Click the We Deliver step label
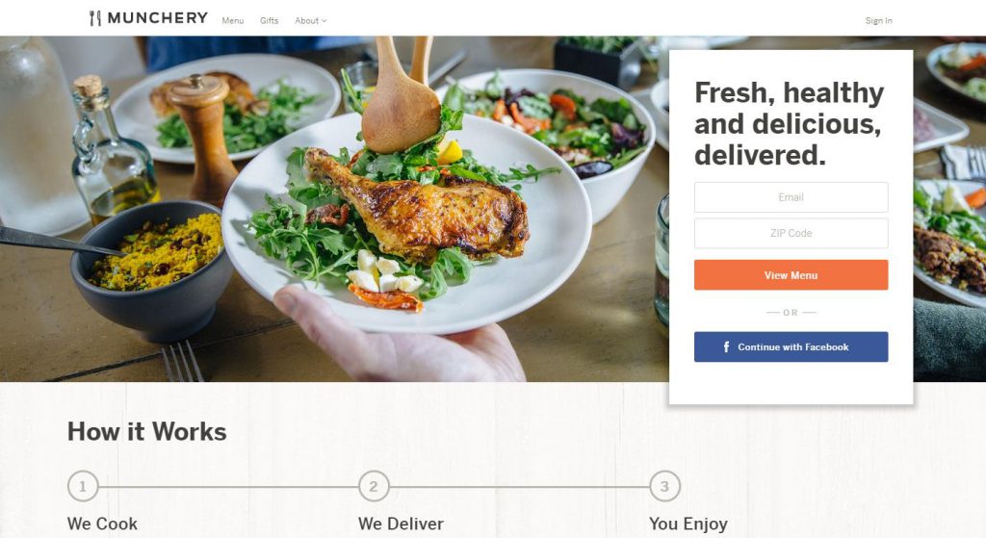 (x=402, y=524)
